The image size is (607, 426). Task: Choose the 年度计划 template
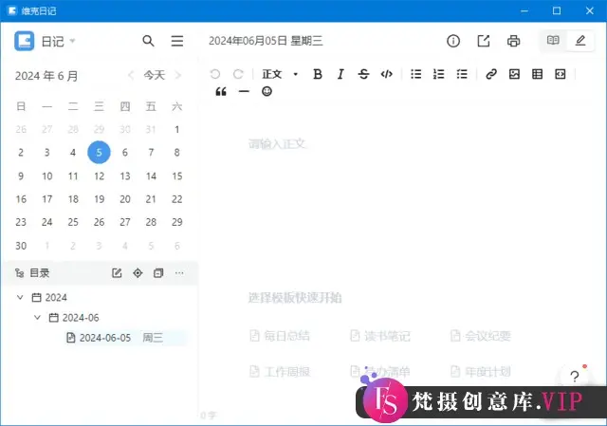coord(481,371)
